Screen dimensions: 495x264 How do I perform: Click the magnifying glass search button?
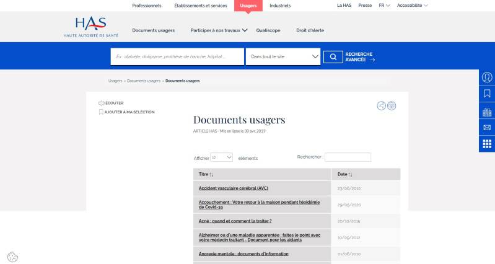click(x=333, y=57)
